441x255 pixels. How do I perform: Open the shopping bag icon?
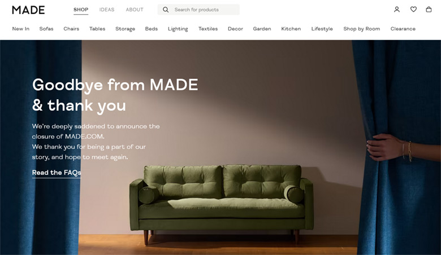[x=429, y=10]
